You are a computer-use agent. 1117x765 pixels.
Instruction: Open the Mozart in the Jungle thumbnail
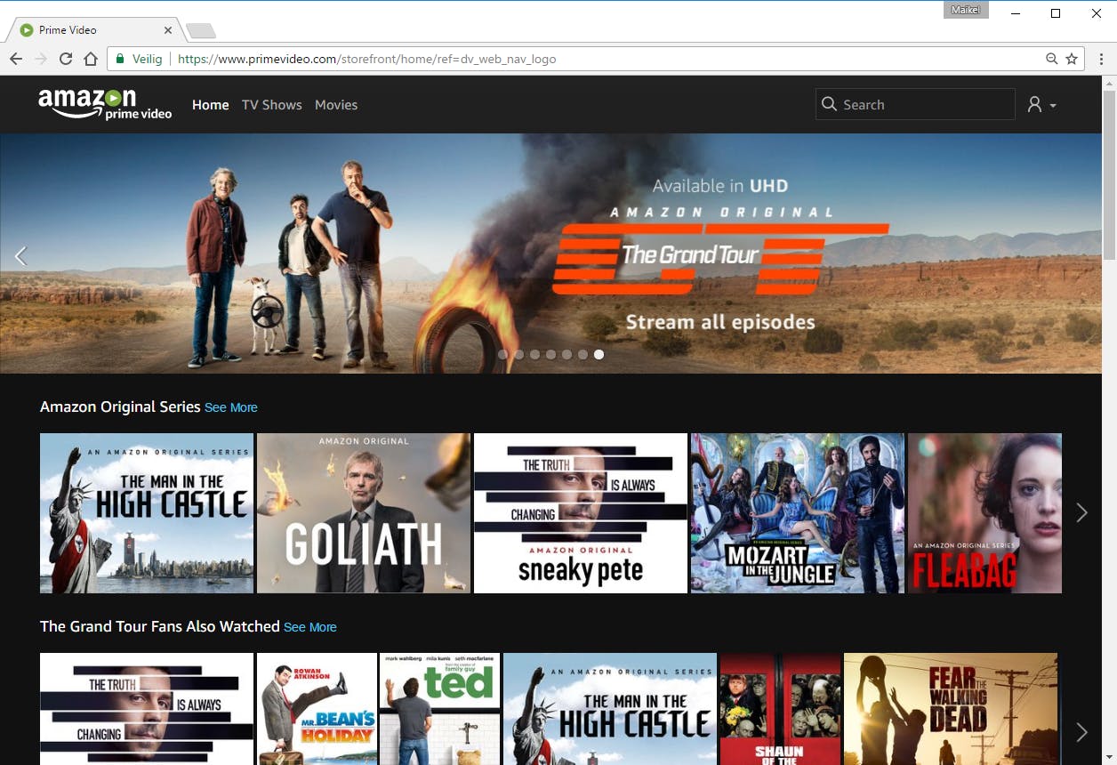coord(798,513)
